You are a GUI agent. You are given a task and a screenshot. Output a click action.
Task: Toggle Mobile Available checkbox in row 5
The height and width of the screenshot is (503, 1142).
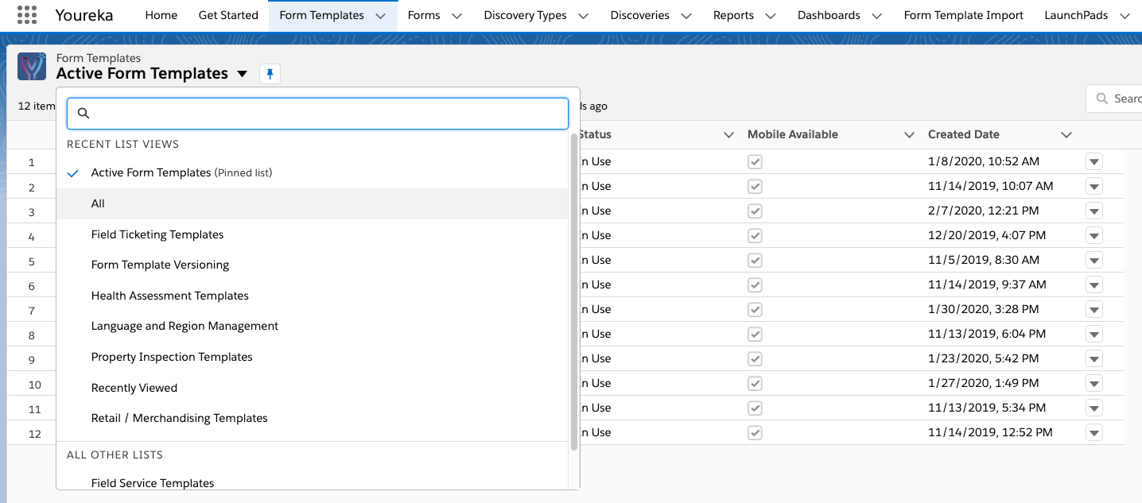tap(755, 260)
